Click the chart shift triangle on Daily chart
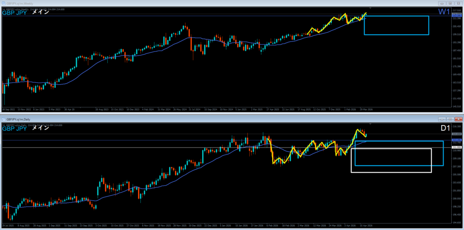464x230 pixels. [370, 124]
